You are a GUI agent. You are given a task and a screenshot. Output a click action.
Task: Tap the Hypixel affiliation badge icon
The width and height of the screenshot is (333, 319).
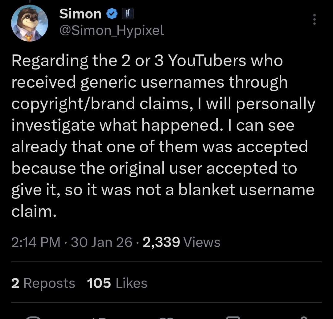coord(128,14)
